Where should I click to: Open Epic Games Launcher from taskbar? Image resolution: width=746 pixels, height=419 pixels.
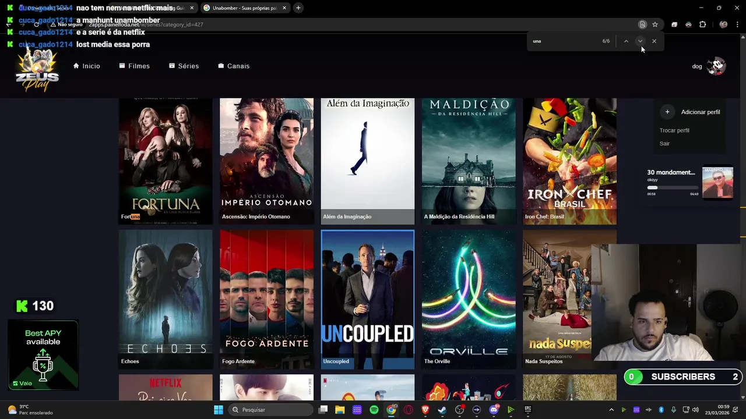click(x=528, y=410)
